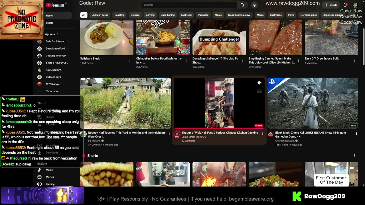The image size is (365, 205).
Task: Play the Dumpling Challenge thumbnail
Action: [219, 38]
